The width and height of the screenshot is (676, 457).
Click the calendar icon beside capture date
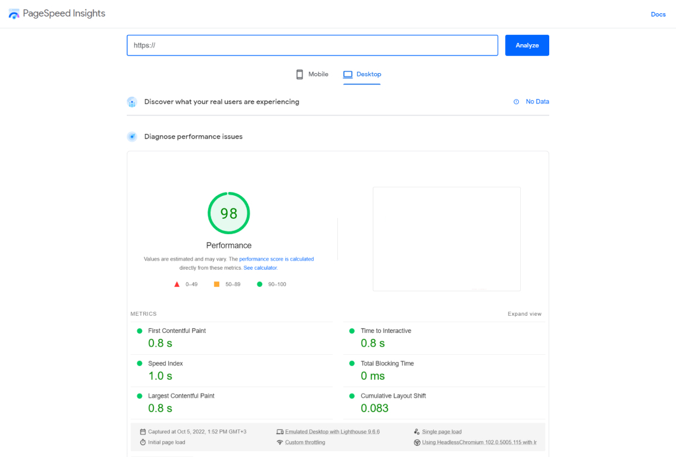pos(143,432)
